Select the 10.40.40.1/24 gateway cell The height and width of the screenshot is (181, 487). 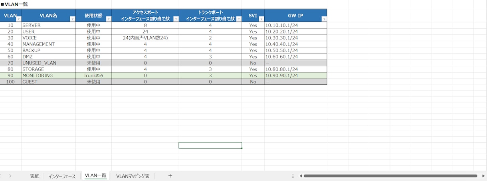(x=295, y=44)
